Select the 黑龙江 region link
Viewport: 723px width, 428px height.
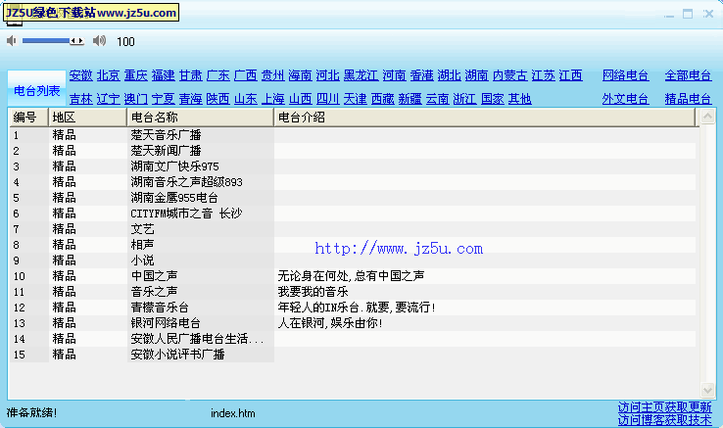(x=361, y=75)
